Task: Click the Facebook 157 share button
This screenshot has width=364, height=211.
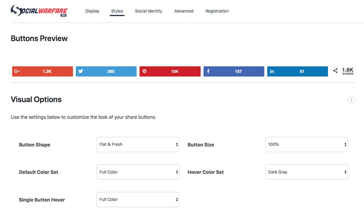Action: 234,71
